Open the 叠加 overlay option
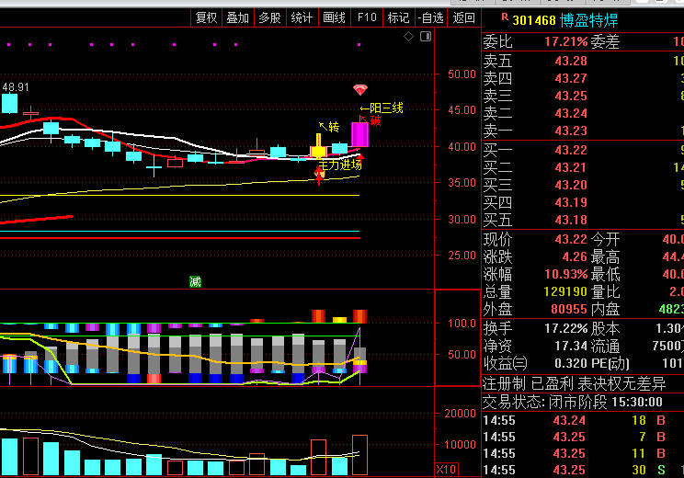Screen dimensions: 684x478 (237, 17)
